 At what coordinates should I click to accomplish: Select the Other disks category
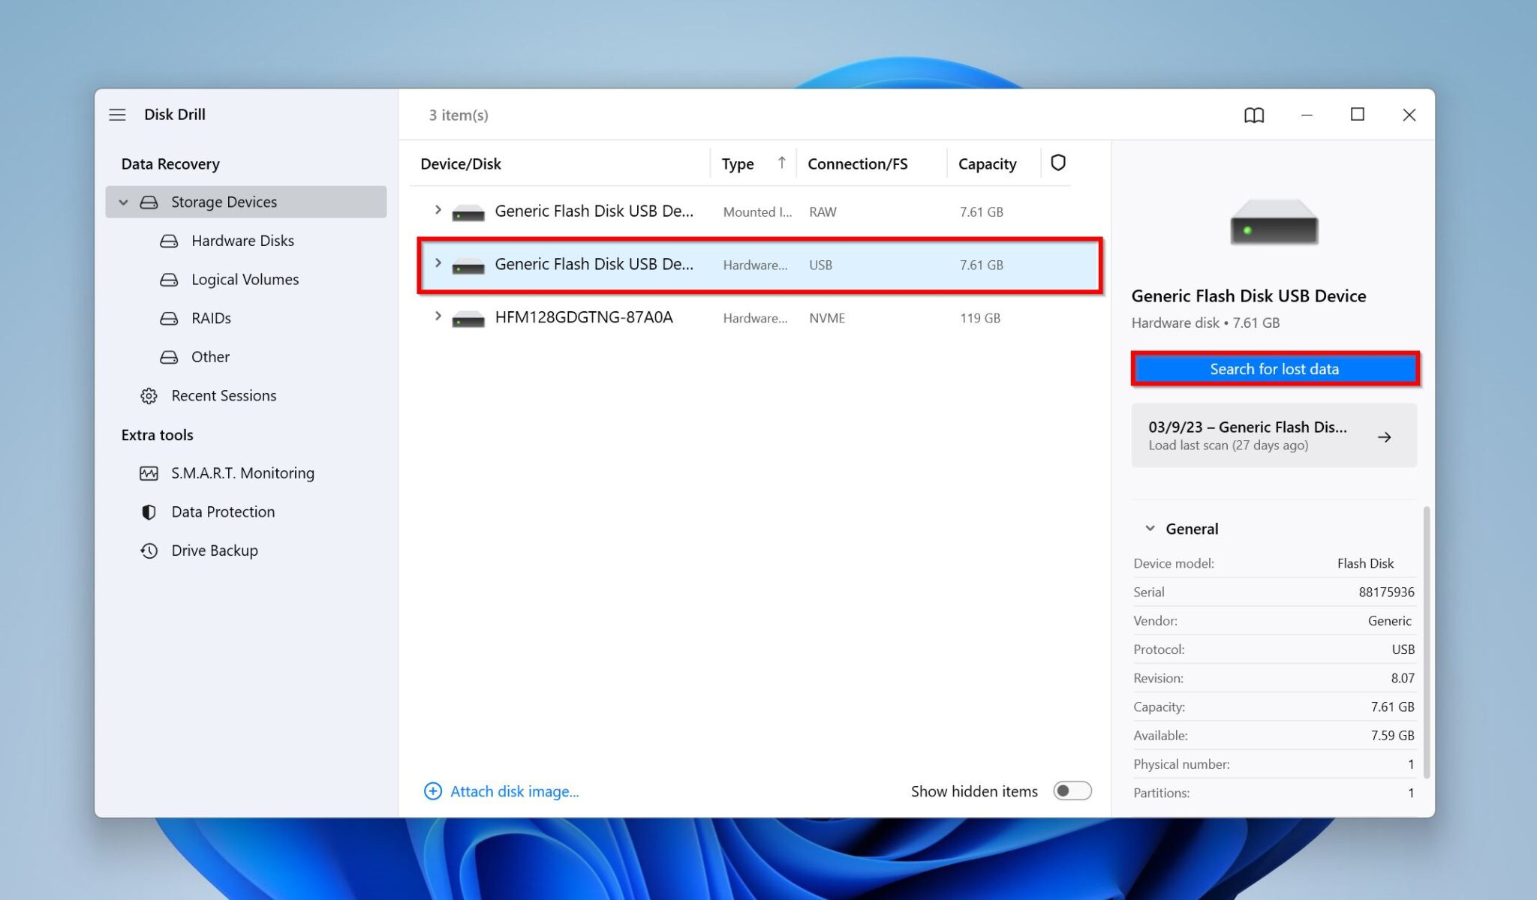(x=209, y=356)
